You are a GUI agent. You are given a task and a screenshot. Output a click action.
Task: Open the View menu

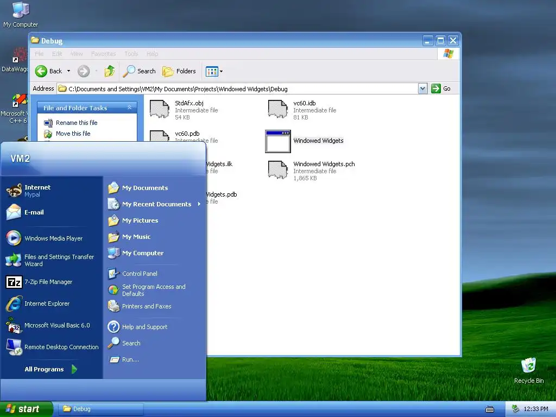tap(77, 54)
